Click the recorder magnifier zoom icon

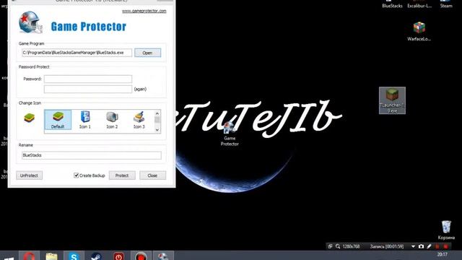click(338, 246)
